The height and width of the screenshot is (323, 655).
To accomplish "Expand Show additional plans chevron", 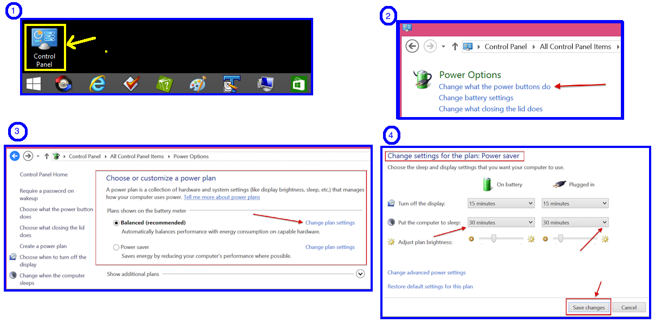I will pyautogui.click(x=360, y=274).
